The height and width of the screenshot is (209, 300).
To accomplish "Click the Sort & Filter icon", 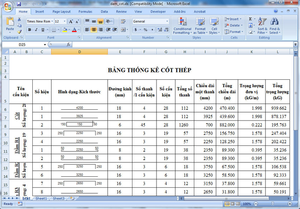I will 262,21.
